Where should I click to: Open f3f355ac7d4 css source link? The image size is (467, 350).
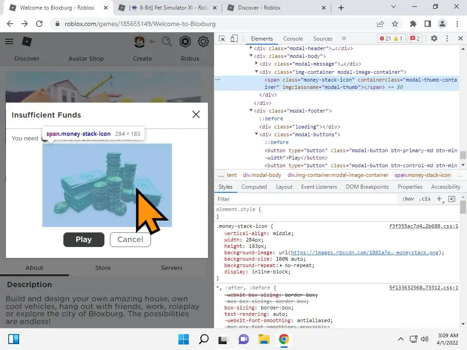click(x=424, y=226)
